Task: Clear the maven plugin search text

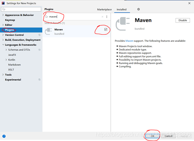Action: pyautogui.click(x=102, y=17)
